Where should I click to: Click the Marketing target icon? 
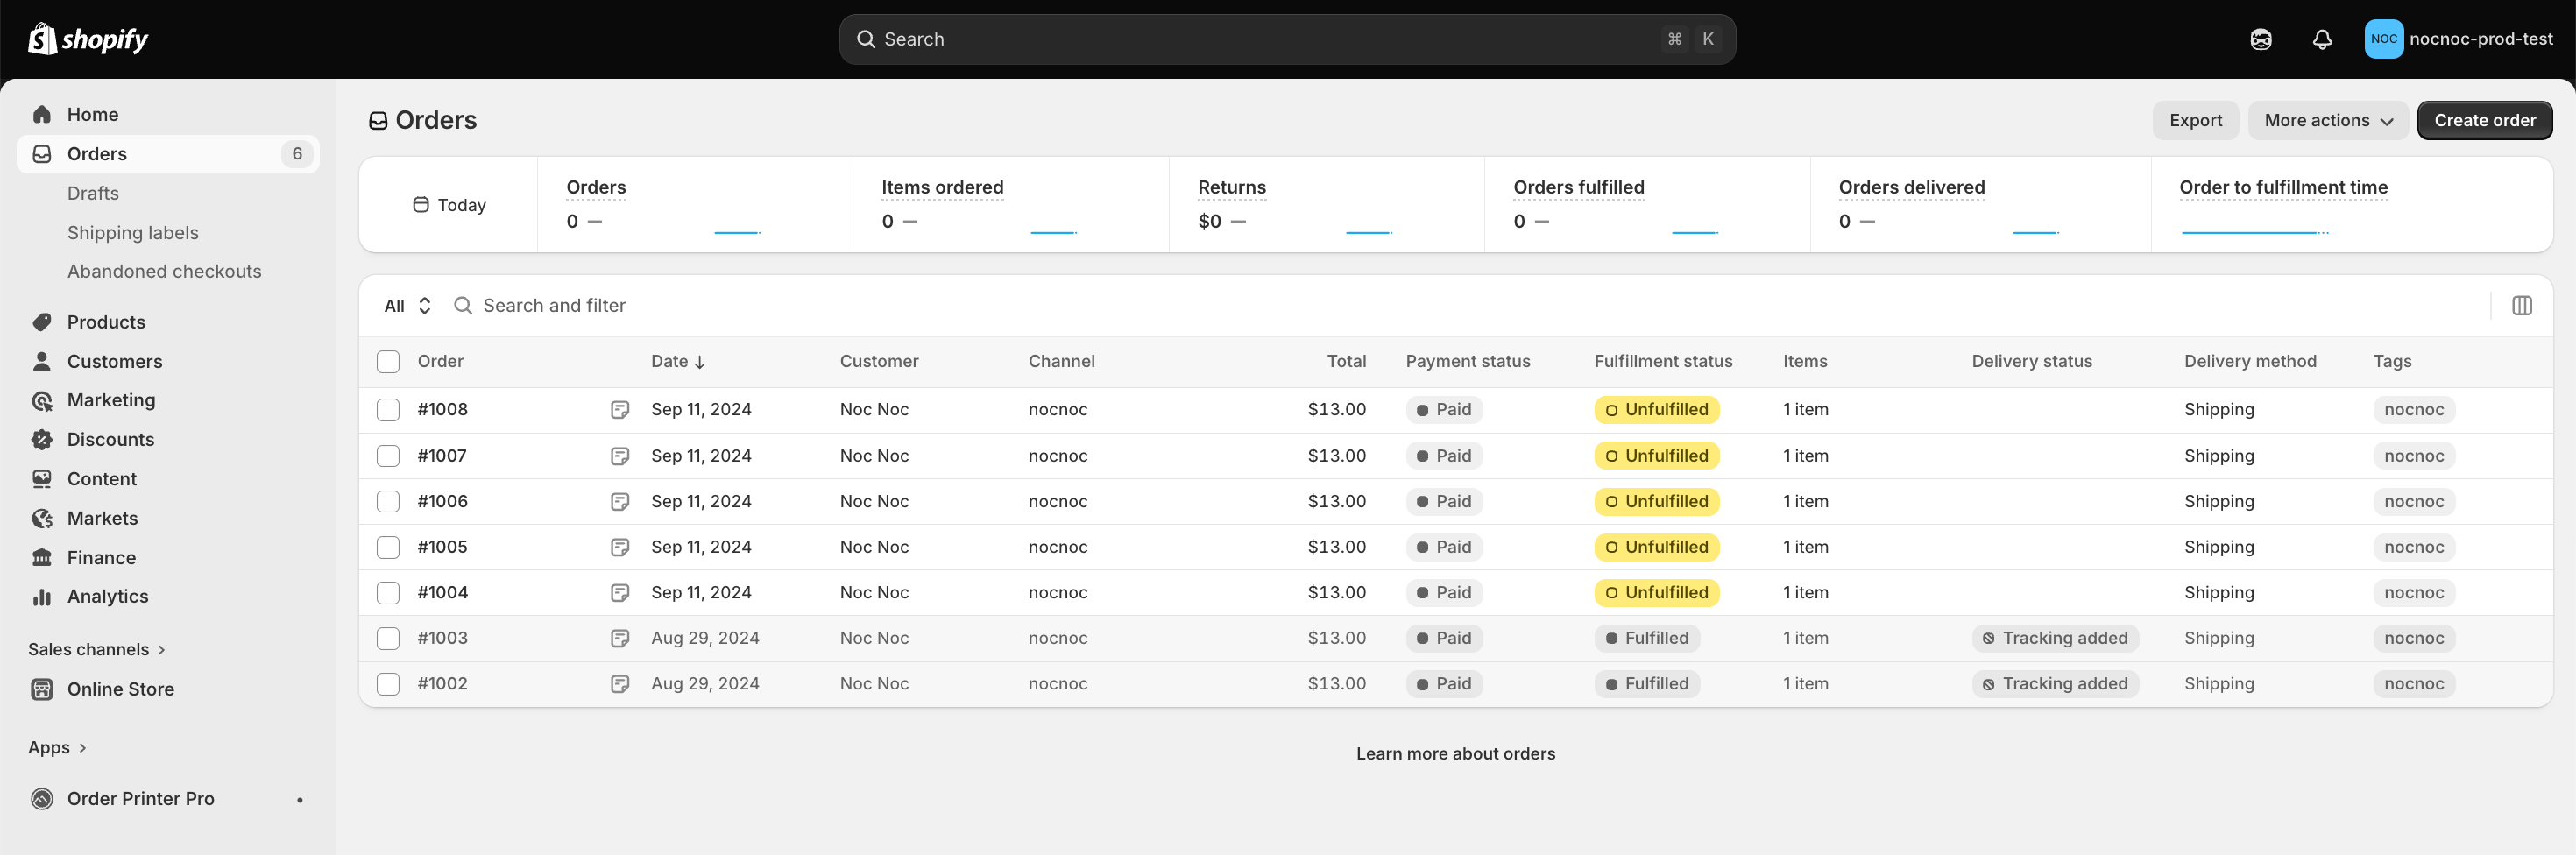pos(42,401)
